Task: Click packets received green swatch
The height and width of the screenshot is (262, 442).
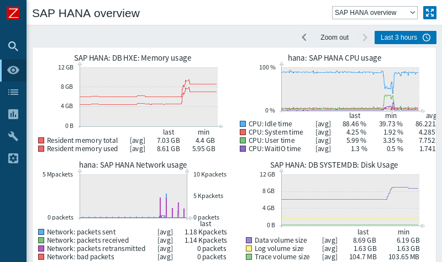Action: (x=41, y=240)
